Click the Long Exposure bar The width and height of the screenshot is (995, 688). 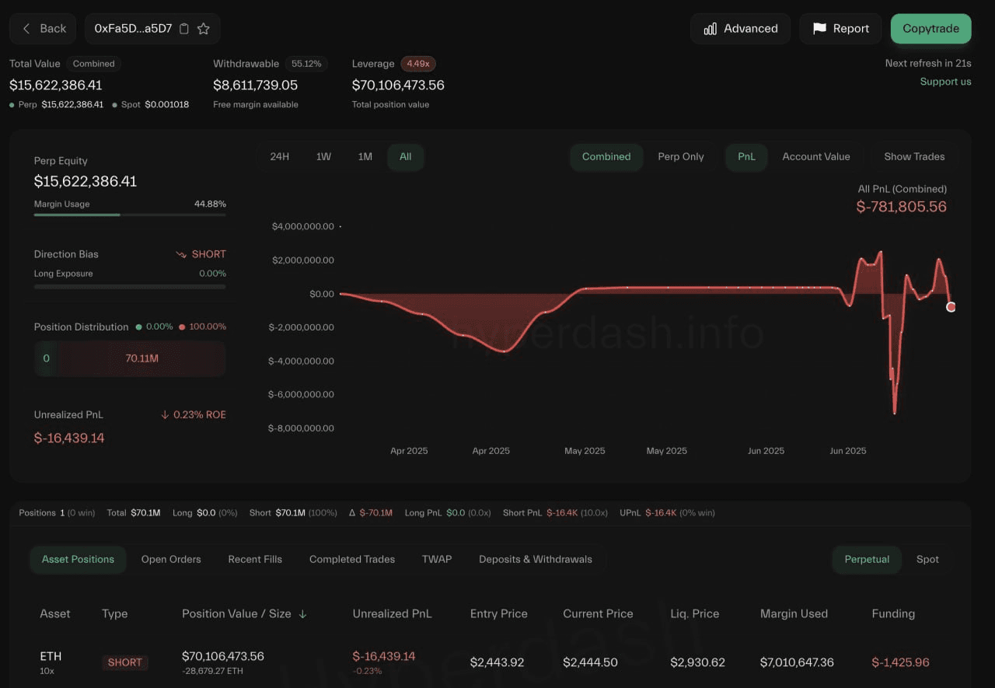(x=130, y=286)
